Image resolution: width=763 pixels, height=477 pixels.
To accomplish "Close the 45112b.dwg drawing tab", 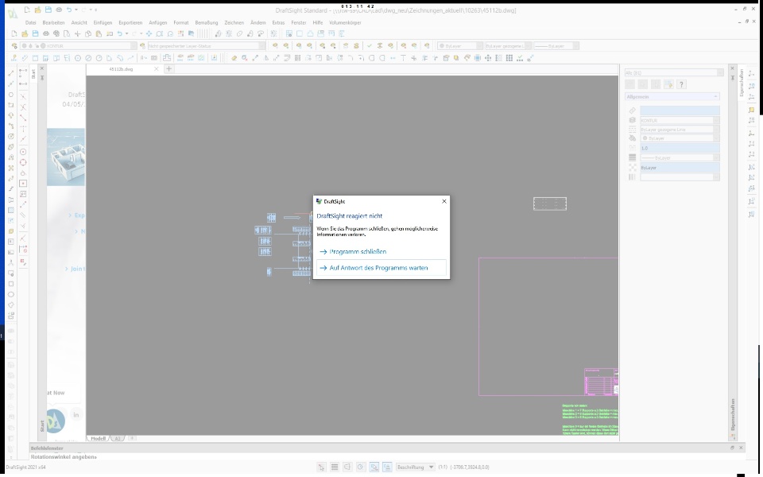I will click(157, 69).
